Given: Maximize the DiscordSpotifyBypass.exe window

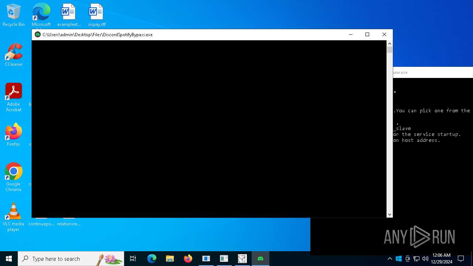Looking at the screenshot, I should click(x=367, y=34).
